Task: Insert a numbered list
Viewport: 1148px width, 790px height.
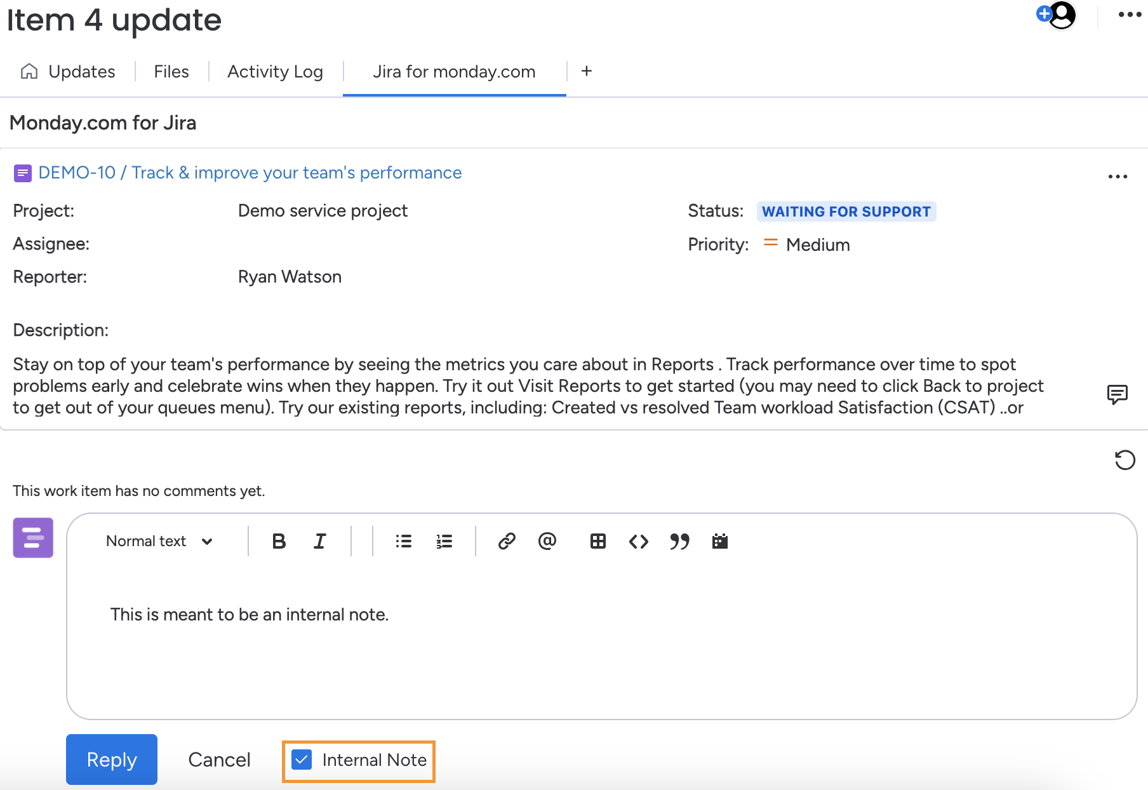Action: (444, 541)
